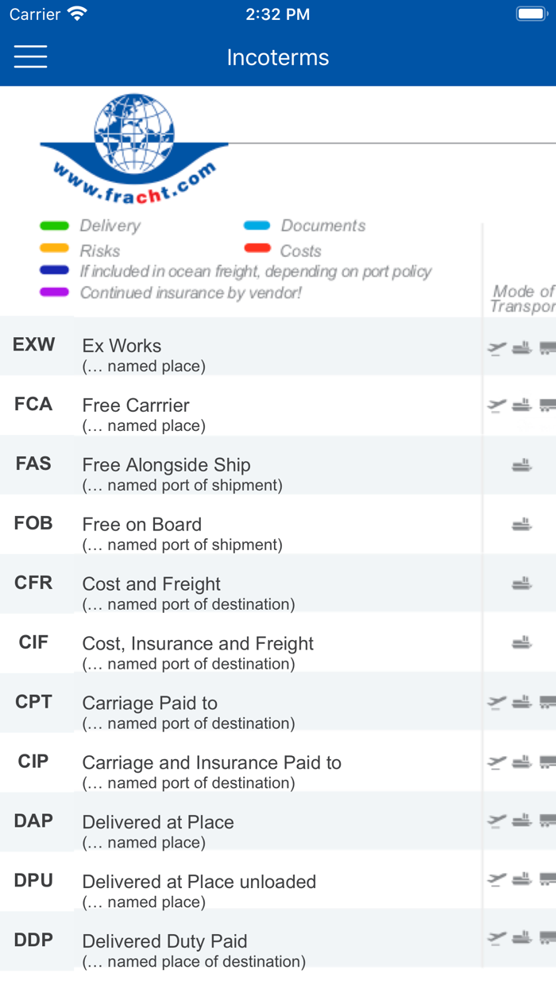Select the DPU Delivered at Place unloaded row
This screenshot has height=989, width=556.
point(238,882)
